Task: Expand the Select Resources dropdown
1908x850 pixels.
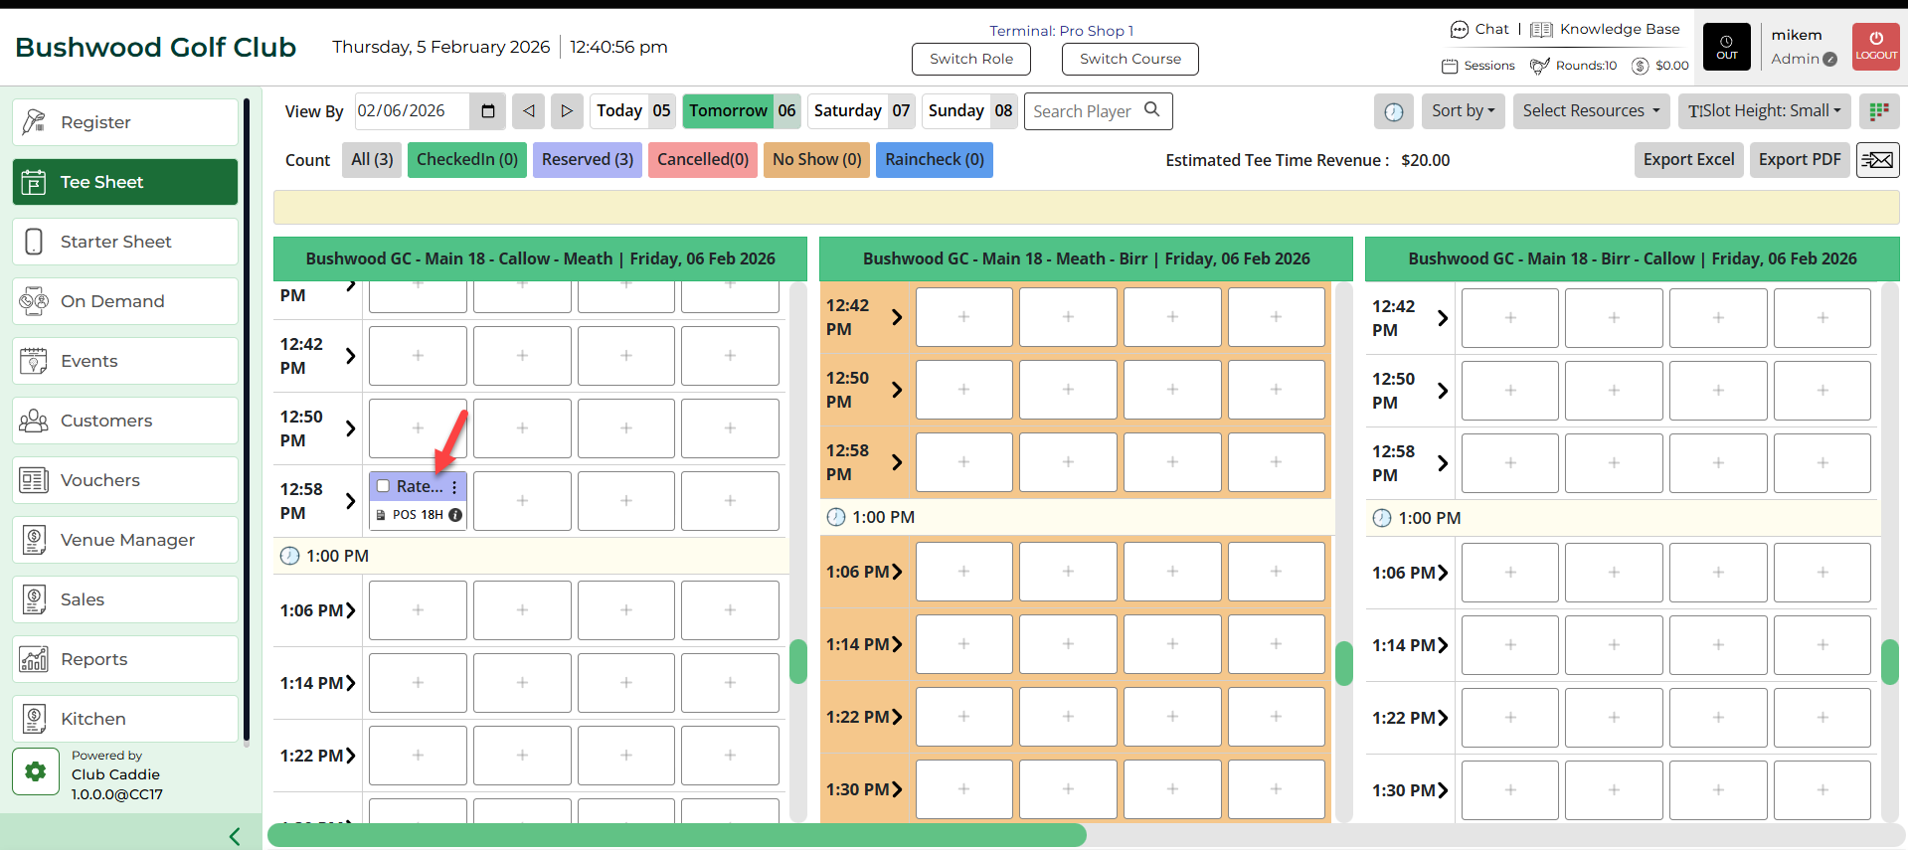Action: 1591,111
